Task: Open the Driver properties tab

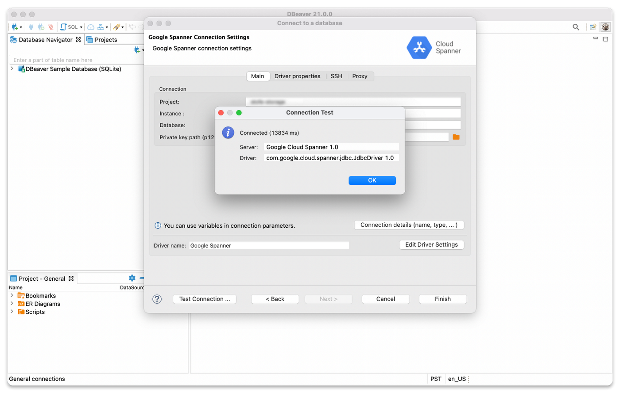Action: coord(297,76)
